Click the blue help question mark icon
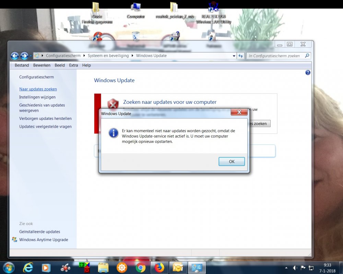343x274 pixels. coord(308,73)
